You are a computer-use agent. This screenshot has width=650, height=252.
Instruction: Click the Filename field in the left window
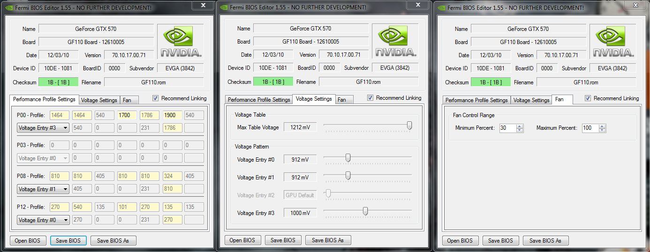154,82
